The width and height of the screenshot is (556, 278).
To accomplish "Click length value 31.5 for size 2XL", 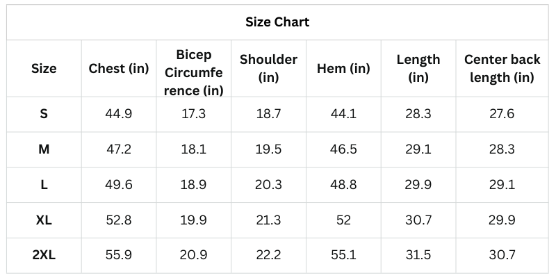I will (x=418, y=255).
